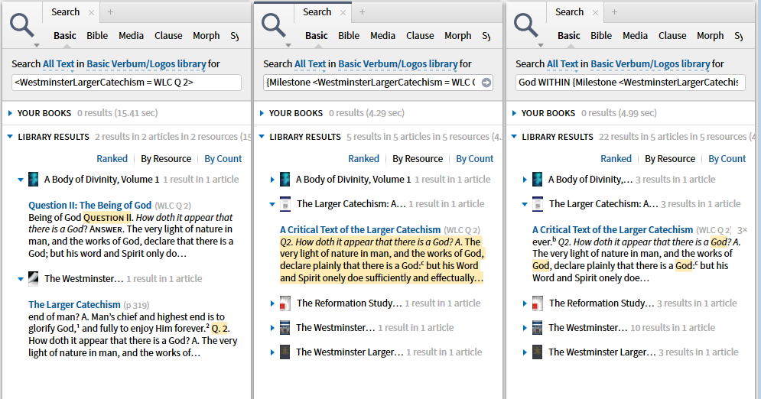
Task: Switch to Bible search in left panel
Action: click(97, 36)
